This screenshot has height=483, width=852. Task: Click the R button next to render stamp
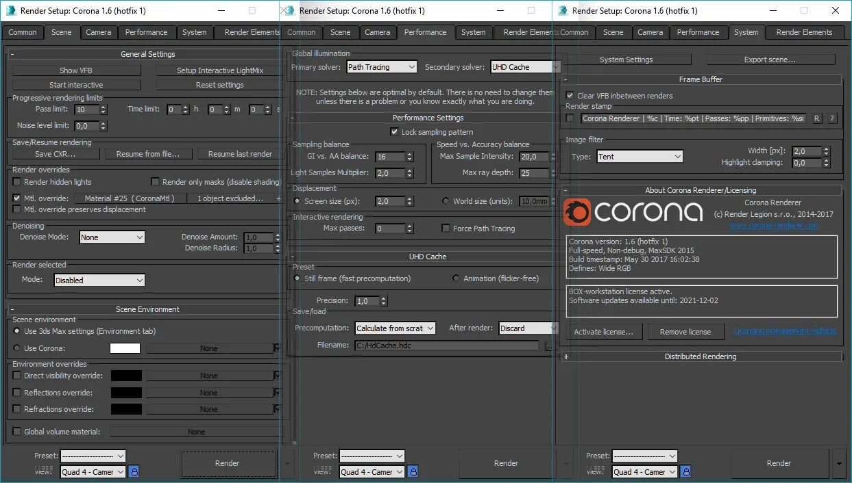click(x=817, y=118)
